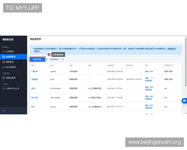Viewport: 187px width, 150px height.
Task: Click the vertical scrollbar thumb
Action: (x=186, y=62)
